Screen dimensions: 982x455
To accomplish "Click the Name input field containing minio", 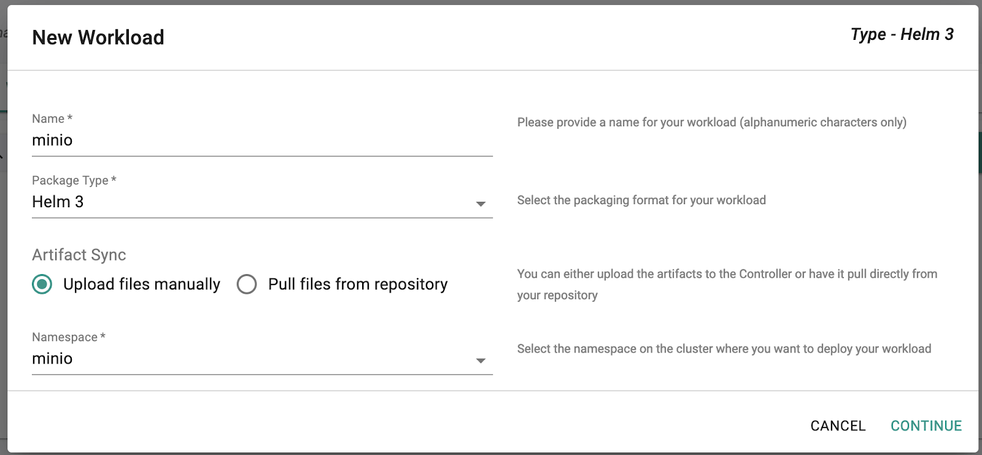I will pos(262,140).
